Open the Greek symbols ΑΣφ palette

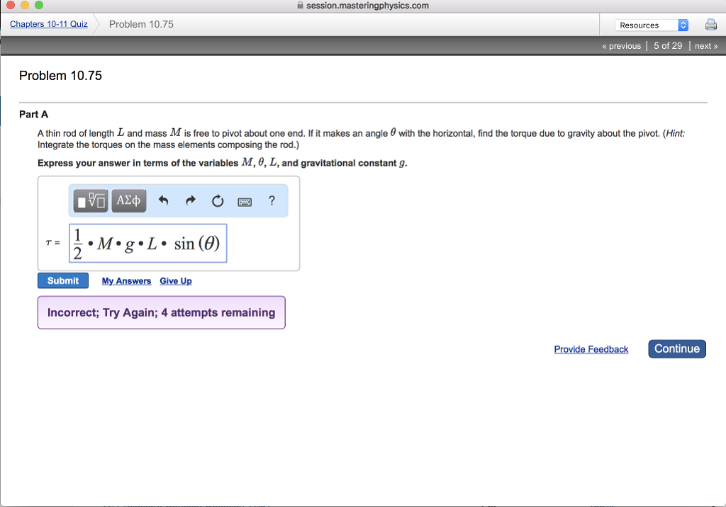(x=129, y=201)
